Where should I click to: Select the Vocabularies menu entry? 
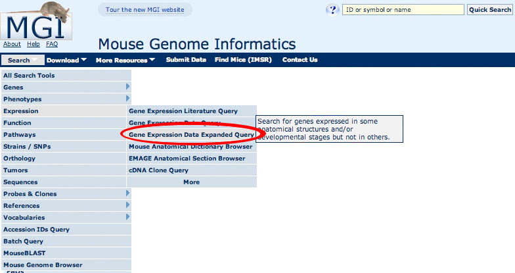click(66, 217)
